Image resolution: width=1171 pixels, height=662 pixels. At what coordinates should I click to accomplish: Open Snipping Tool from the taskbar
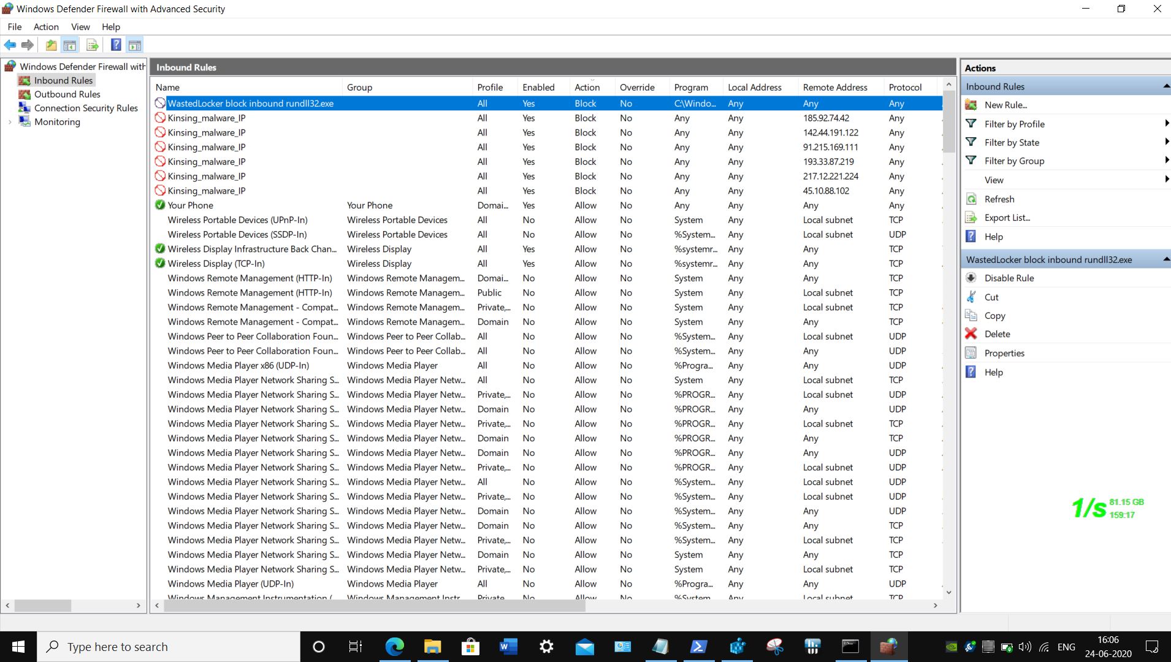point(774,647)
